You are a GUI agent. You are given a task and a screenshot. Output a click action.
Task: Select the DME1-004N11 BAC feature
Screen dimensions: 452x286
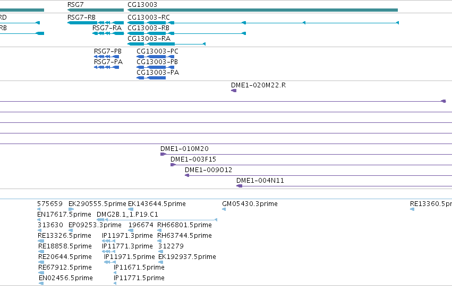click(344, 186)
